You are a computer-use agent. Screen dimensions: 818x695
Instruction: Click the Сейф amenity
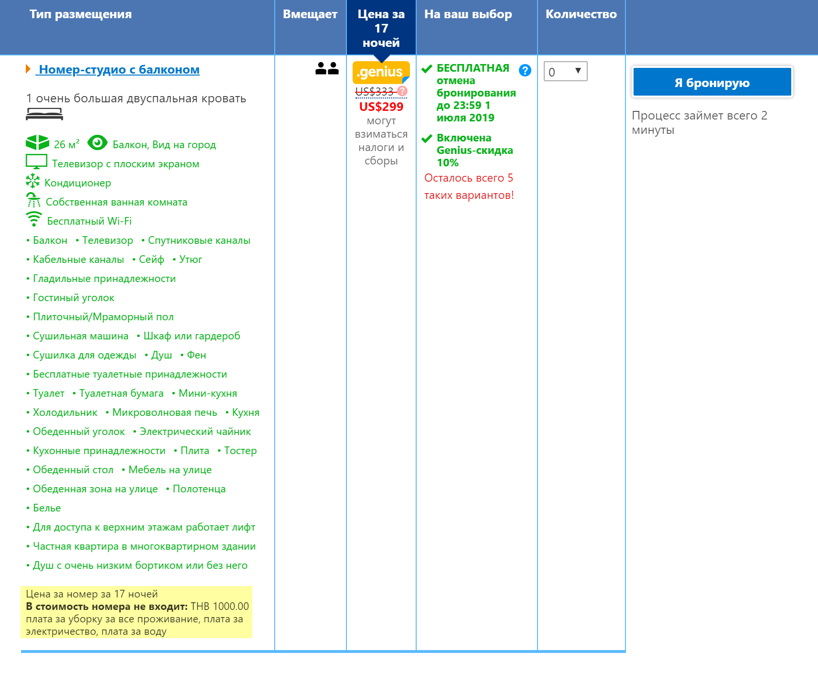[151, 259]
